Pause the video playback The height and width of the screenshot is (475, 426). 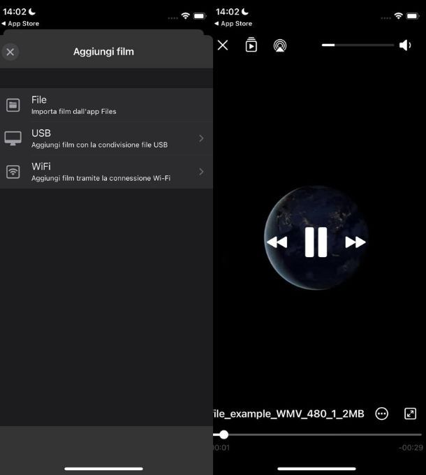[316, 242]
